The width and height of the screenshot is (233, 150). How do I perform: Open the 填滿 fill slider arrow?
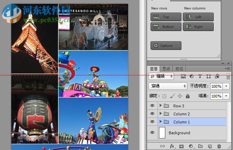point(226,96)
